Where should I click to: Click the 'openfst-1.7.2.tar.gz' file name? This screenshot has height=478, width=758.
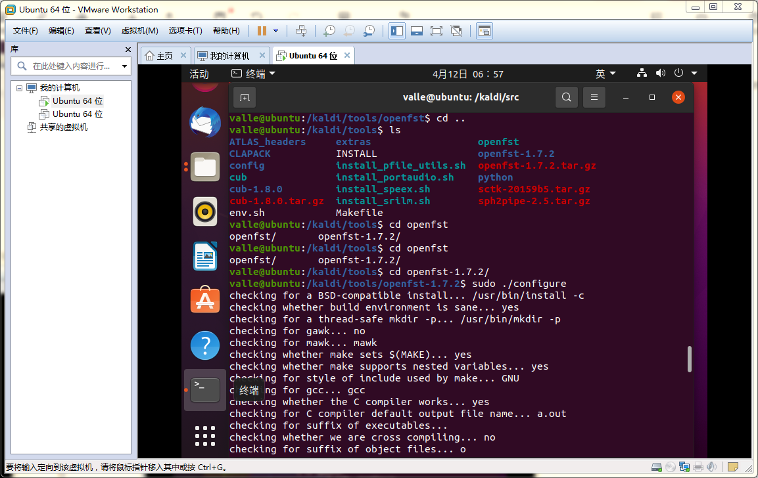(536, 165)
